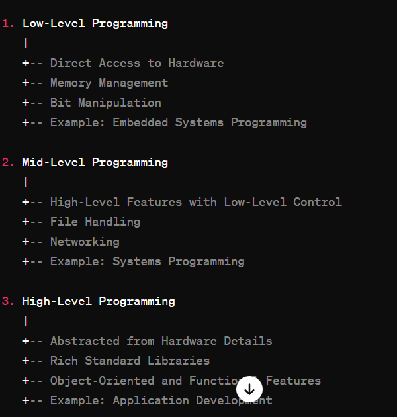Click Abstracted from Hardware Details line
The width and height of the screenshot is (397, 417).
coord(161,341)
